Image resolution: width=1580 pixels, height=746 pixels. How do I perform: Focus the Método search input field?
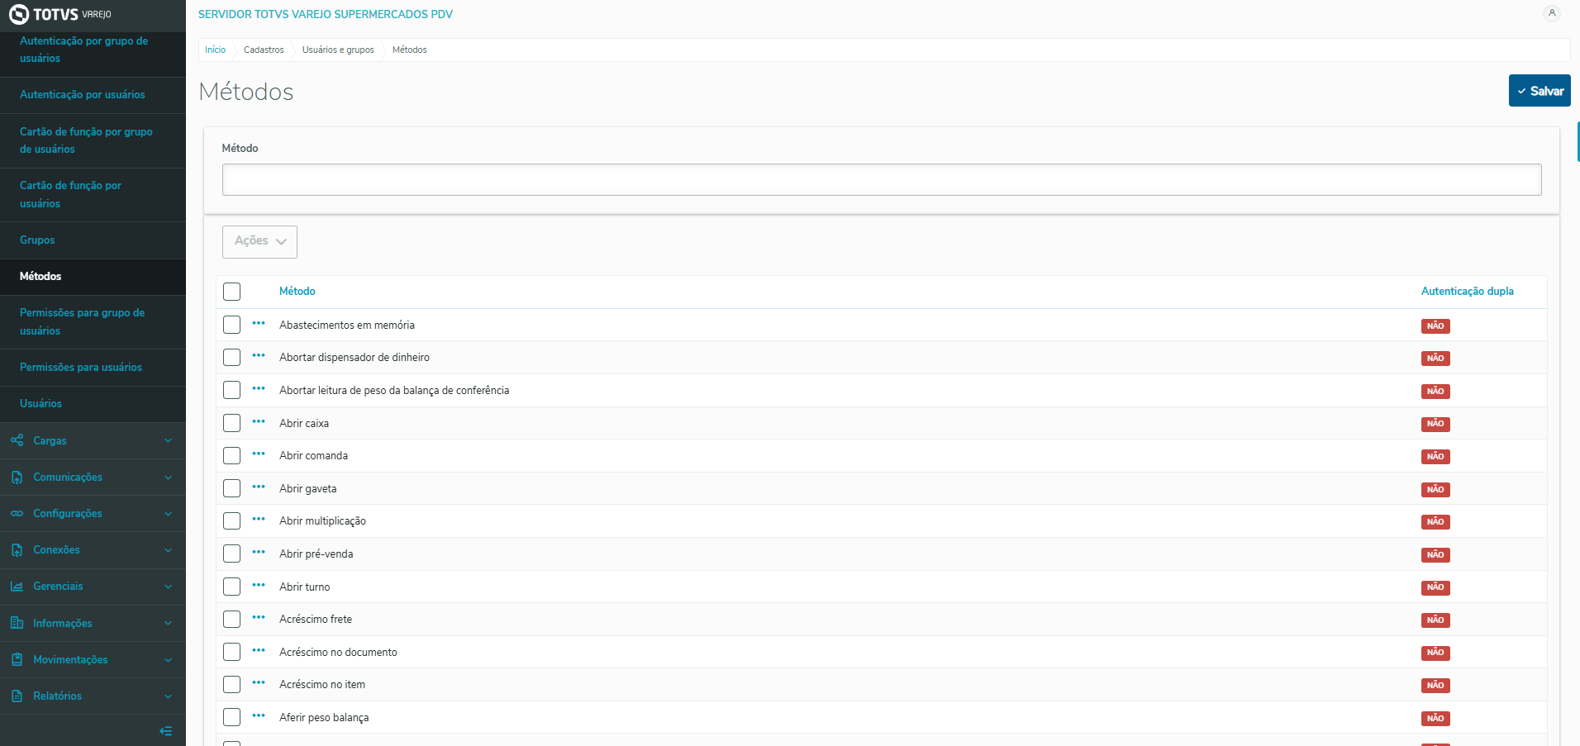tap(882, 179)
